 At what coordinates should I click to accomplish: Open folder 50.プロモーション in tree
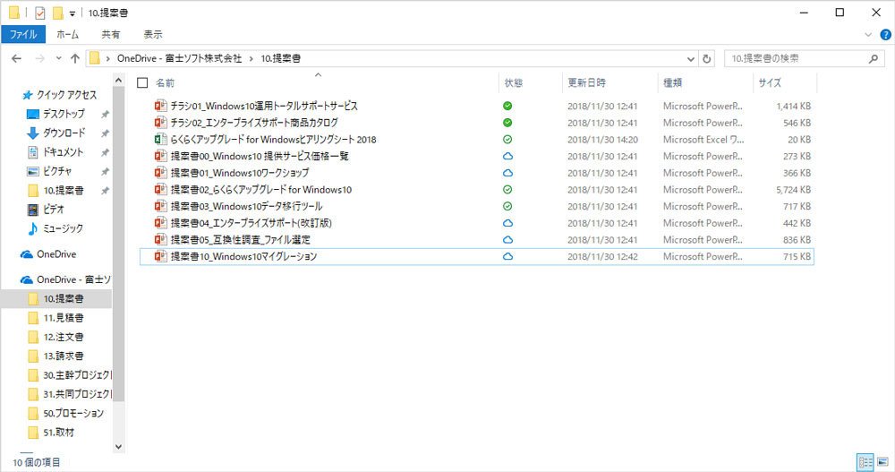tap(73, 413)
